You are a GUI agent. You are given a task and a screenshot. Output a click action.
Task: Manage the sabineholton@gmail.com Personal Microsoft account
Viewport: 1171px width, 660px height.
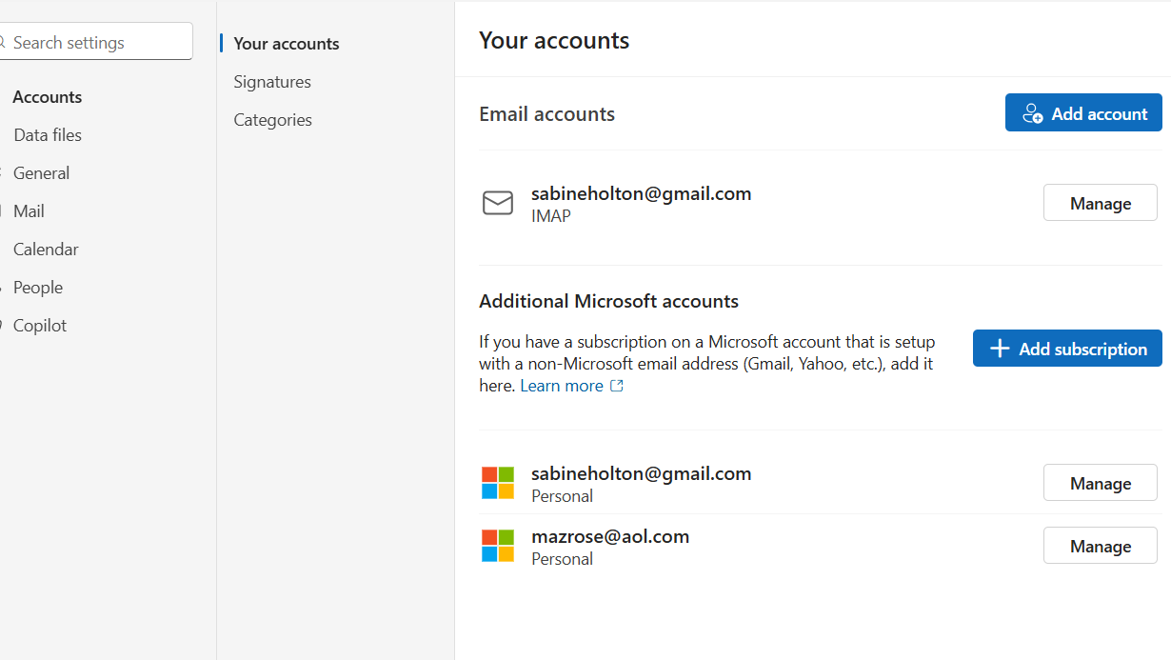1101,483
